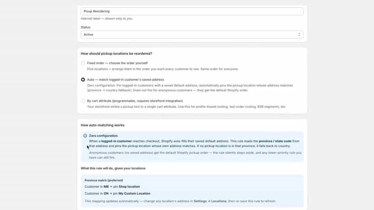Image resolution: width=374 pixels, height=210 pixels.
Task: Select the Fixed order radio button
Action: coord(83,63)
